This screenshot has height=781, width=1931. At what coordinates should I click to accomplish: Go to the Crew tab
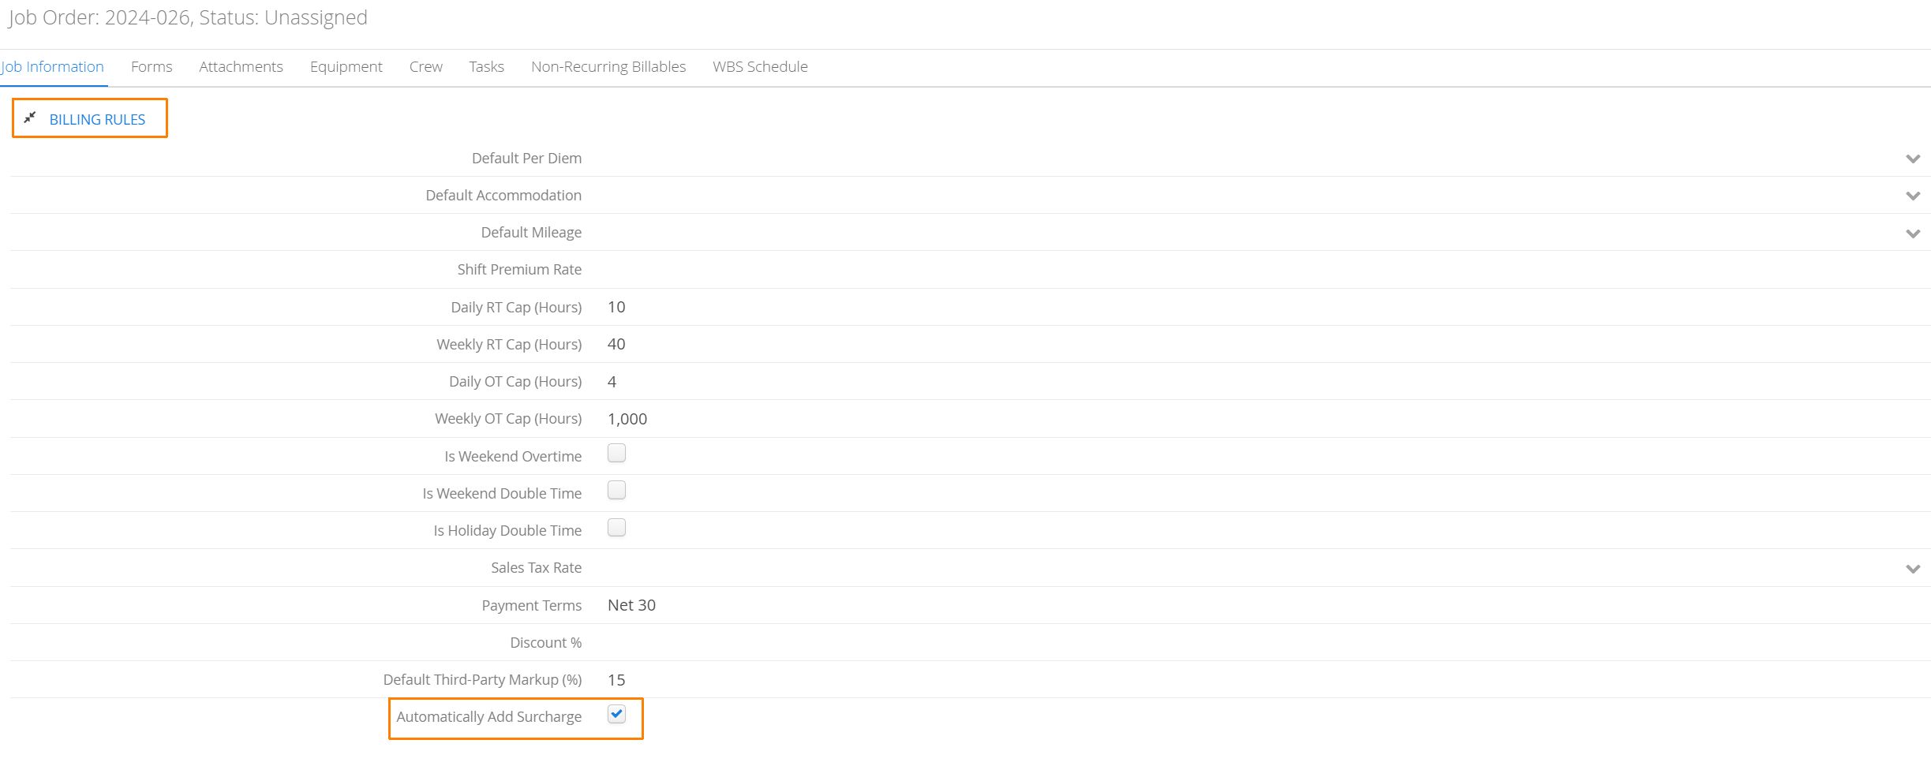426,67
